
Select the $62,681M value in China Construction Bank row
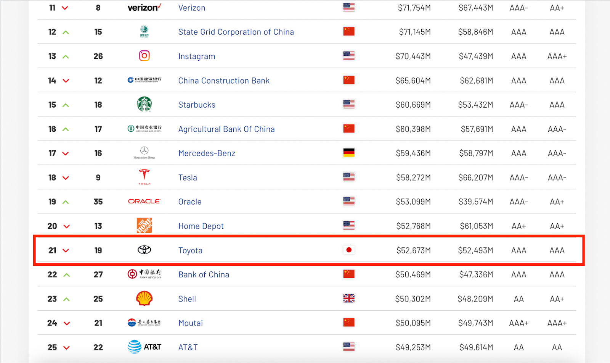(477, 81)
